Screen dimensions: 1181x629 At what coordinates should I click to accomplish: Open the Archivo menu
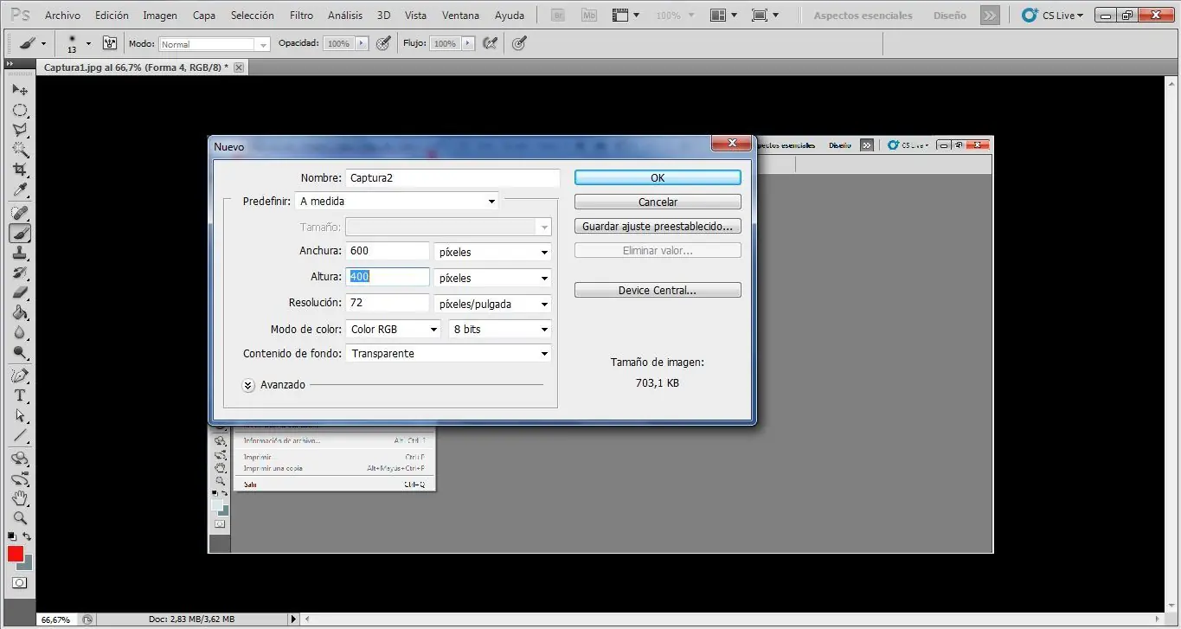[62, 16]
